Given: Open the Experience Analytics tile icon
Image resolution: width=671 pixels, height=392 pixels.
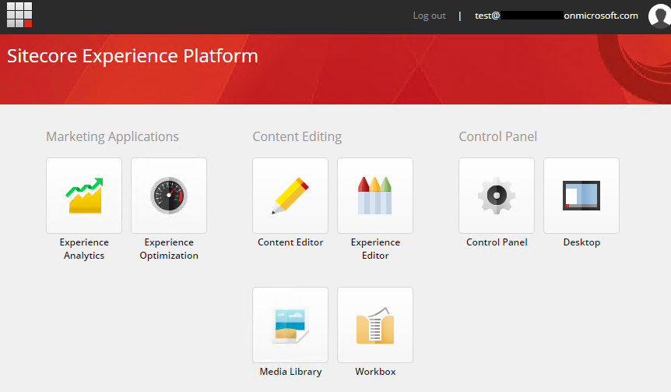Looking at the screenshot, I should click(x=84, y=196).
